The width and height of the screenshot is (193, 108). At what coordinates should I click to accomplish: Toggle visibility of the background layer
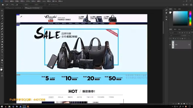click(170, 45)
